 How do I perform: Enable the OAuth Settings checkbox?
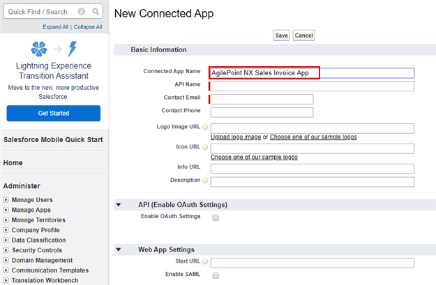[x=216, y=217]
